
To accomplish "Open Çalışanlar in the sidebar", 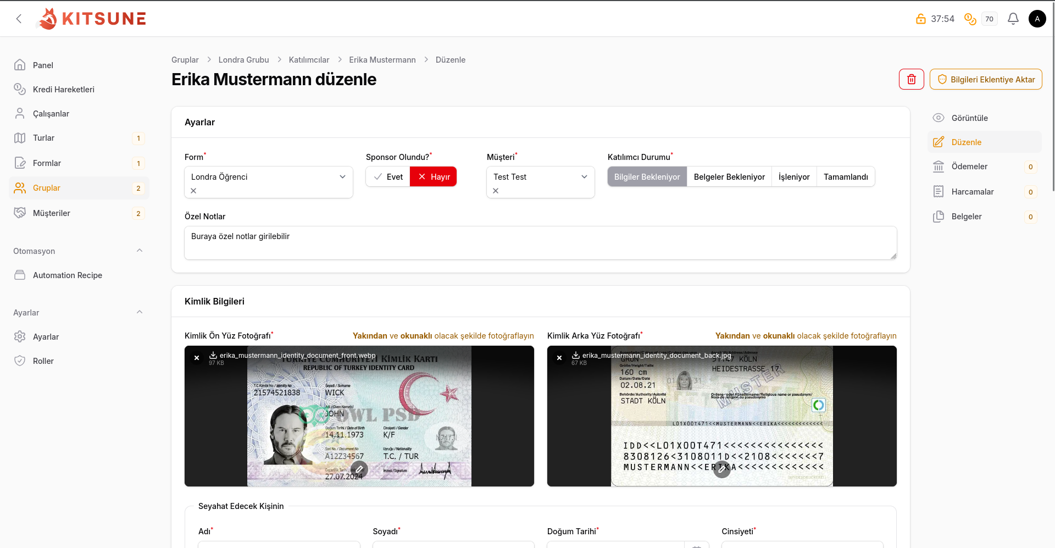I will pyautogui.click(x=79, y=113).
